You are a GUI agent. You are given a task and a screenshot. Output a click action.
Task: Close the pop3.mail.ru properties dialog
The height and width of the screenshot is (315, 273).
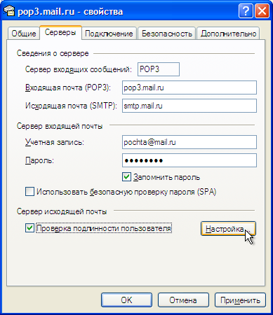(x=262, y=11)
